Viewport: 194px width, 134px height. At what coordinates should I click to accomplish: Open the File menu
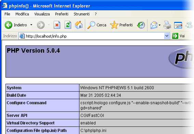7,14
